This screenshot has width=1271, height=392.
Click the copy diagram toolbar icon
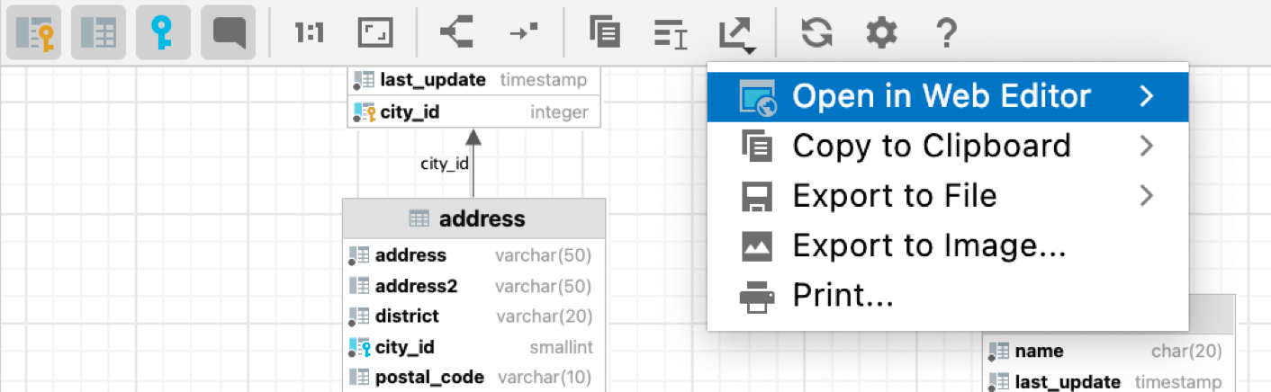pos(605,34)
